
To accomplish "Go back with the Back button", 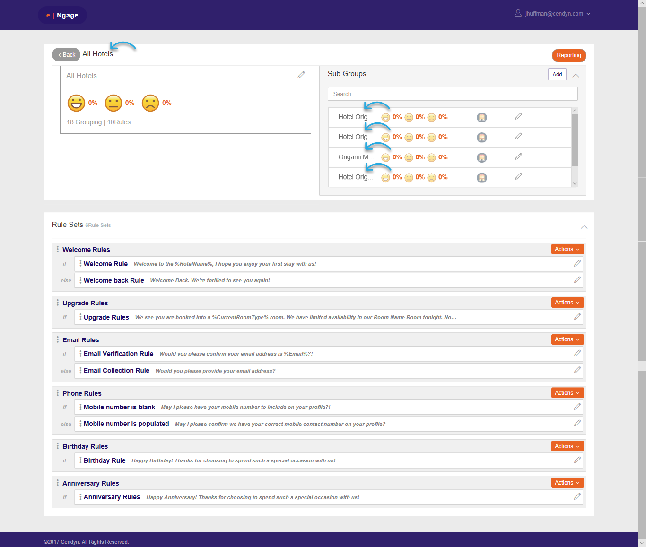I will click(x=66, y=55).
